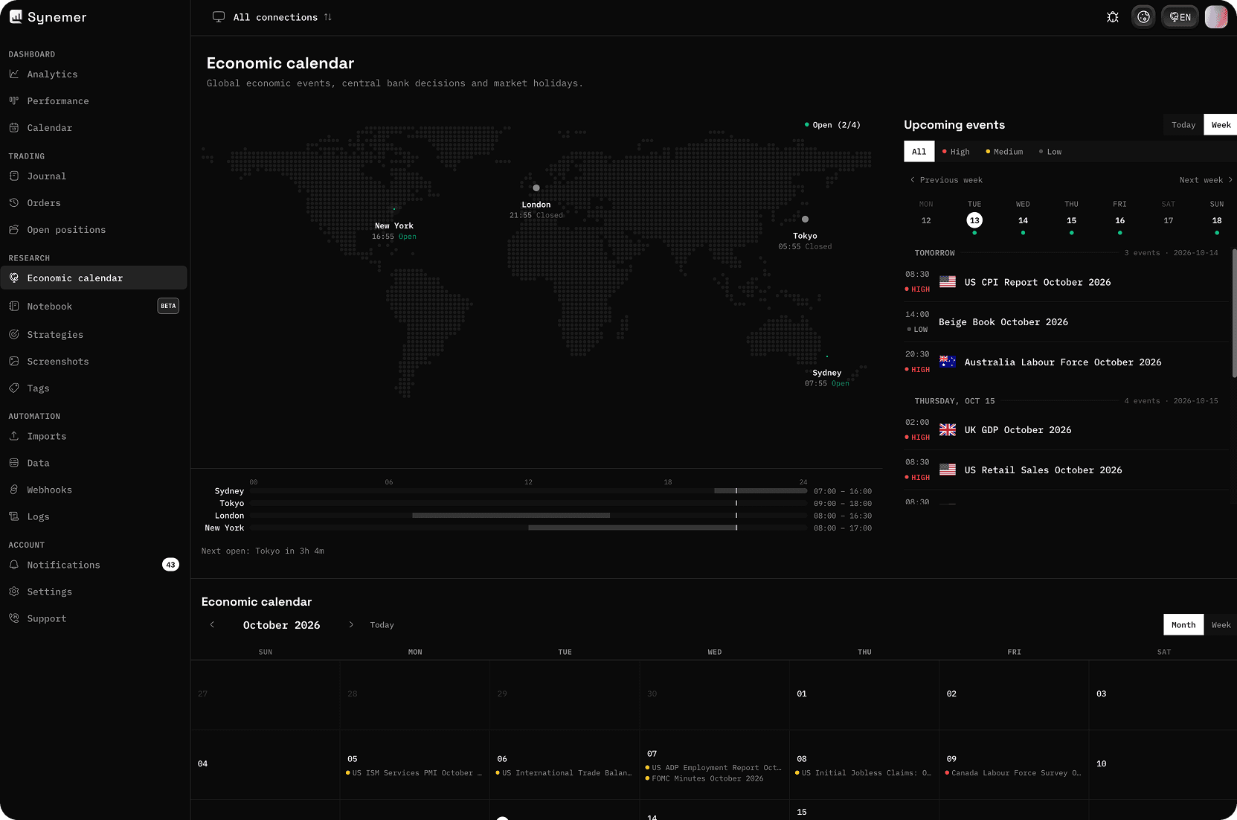Open the US CPI Report October 2026 event
1237x820 pixels.
point(1067,282)
